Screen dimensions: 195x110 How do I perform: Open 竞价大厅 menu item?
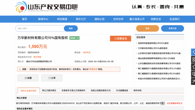point(81,19)
